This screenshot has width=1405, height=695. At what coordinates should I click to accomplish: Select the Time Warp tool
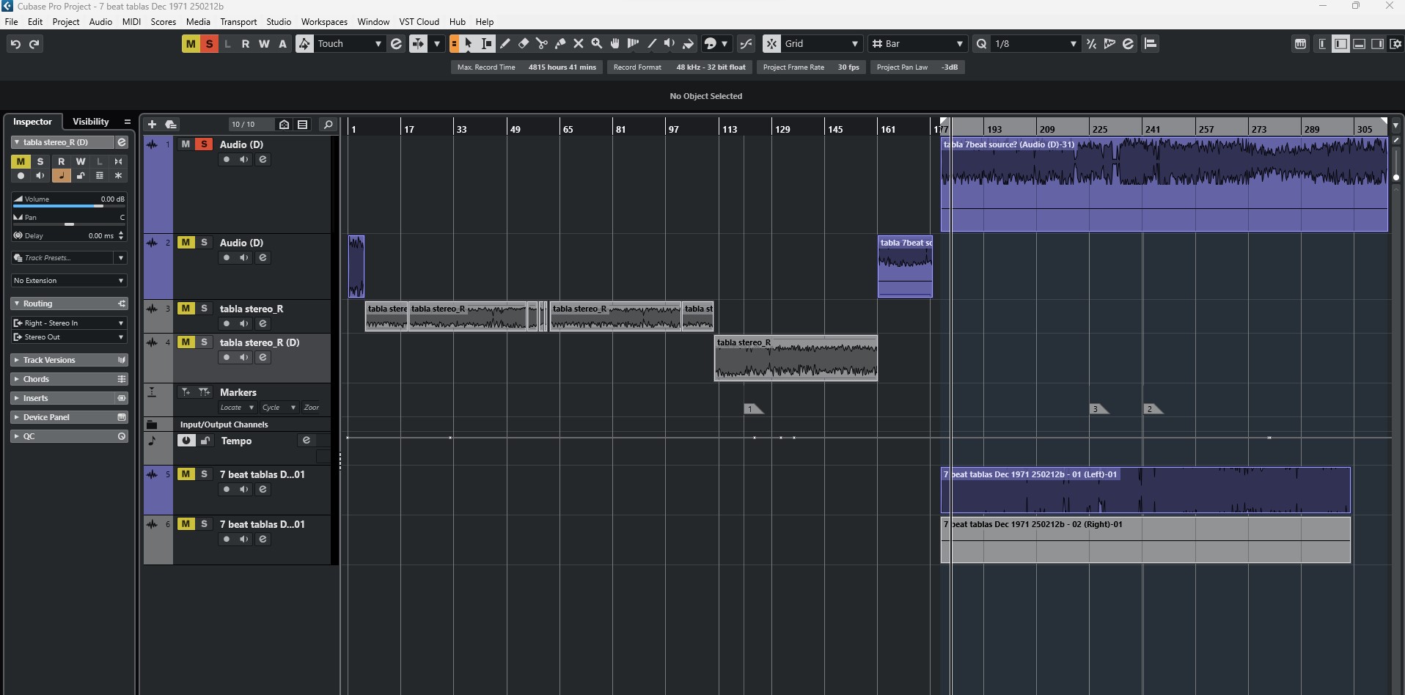(634, 44)
